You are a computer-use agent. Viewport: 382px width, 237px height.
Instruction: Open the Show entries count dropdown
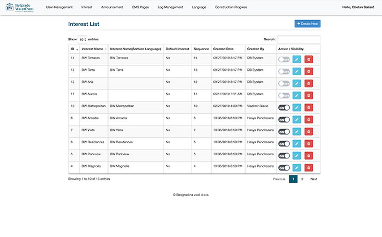[x=82, y=39]
